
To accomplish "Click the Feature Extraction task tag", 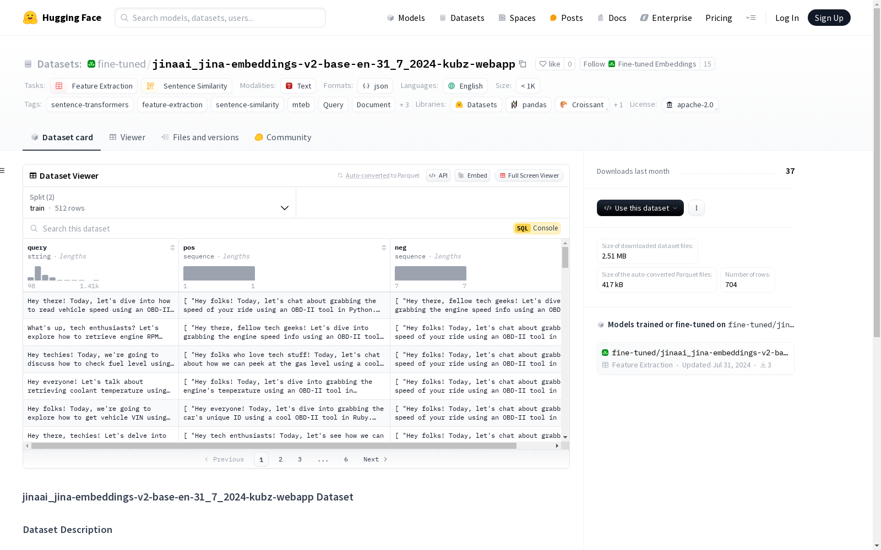I will [x=94, y=86].
